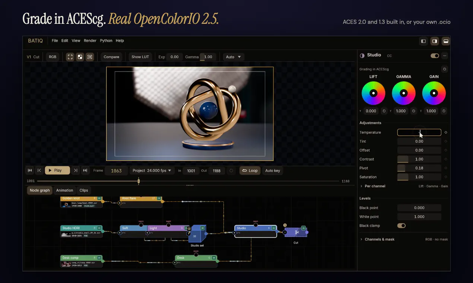The image size is (473, 283).
Task: Toggle Auto key mode
Action: [273, 171]
